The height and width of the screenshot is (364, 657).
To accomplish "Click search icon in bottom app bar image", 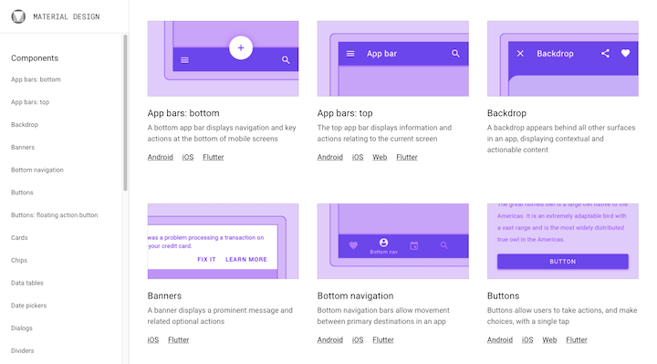I will point(286,60).
